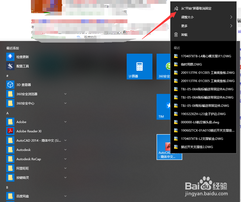Click the 检查更新 label
The image size is (241, 202).
click(x=23, y=57)
